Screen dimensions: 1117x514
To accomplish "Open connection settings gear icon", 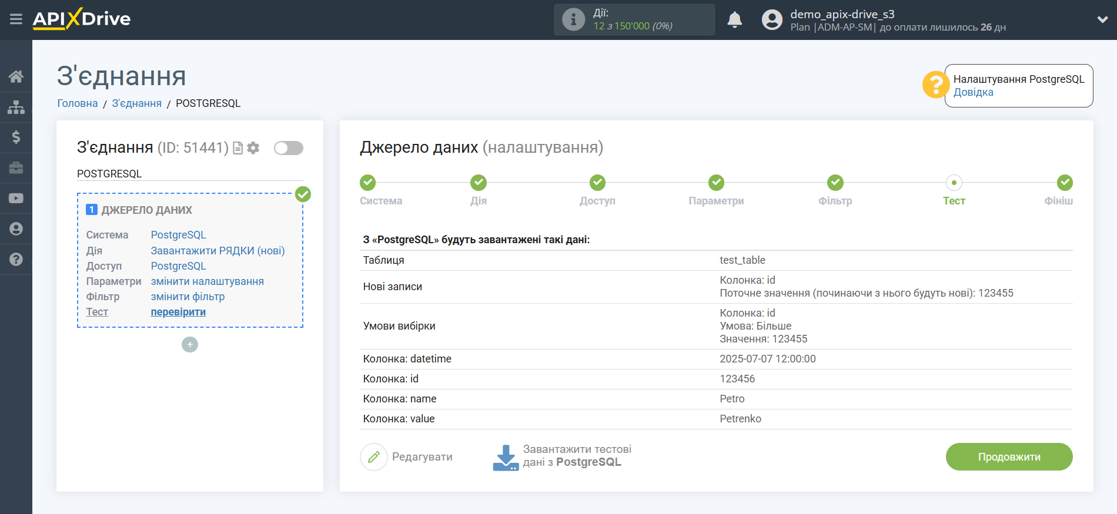I will coord(253,148).
